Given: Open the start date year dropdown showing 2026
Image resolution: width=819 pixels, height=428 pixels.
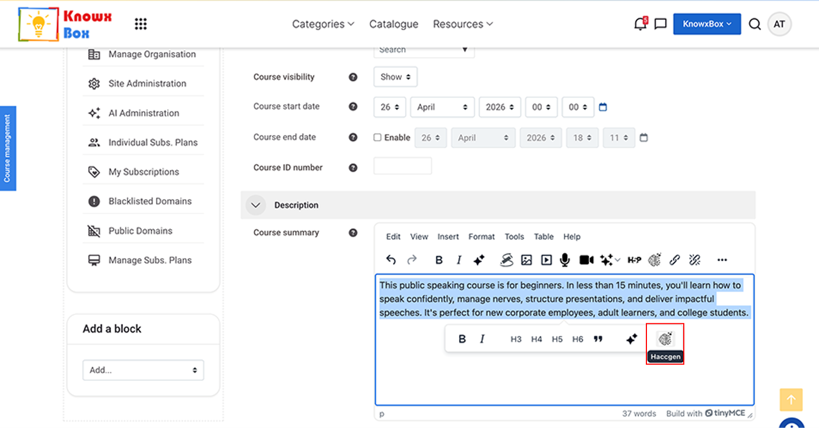Looking at the screenshot, I should [500, 107].
